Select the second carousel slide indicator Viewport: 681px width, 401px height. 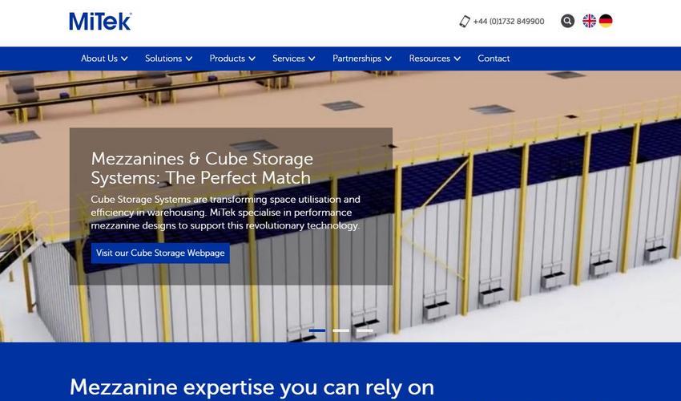[341, 330]
